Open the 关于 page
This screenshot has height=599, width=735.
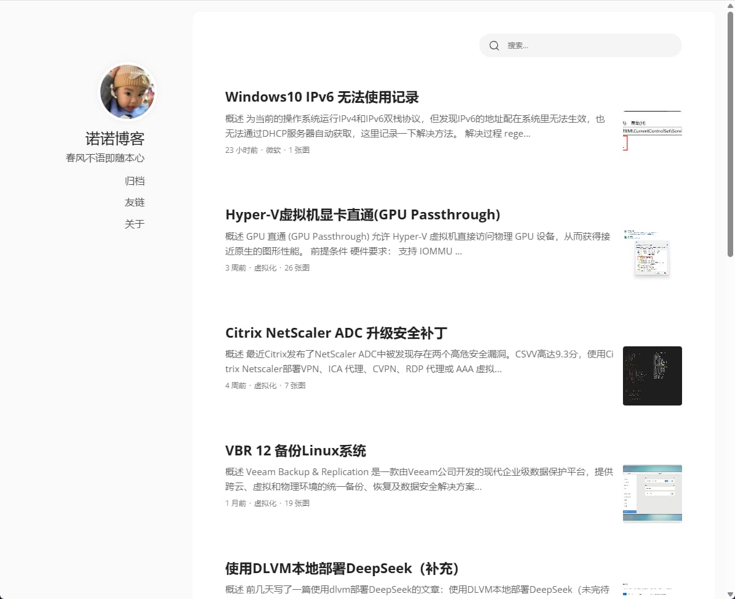(x=135, y=224)
